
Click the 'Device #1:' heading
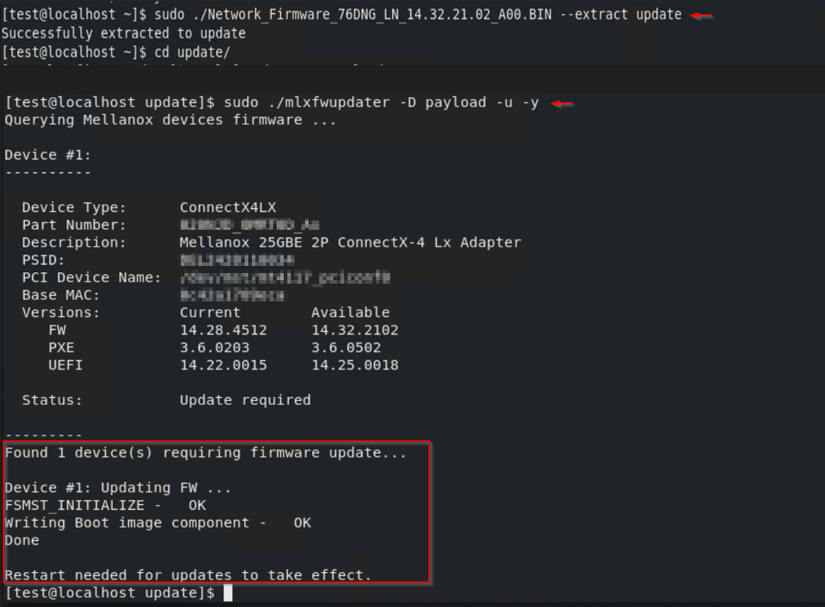48,155
